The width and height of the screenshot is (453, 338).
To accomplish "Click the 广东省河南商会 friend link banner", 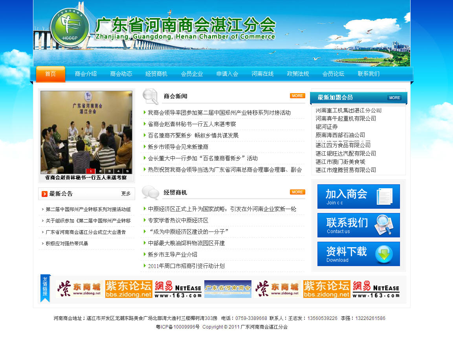I will [227, 289].
